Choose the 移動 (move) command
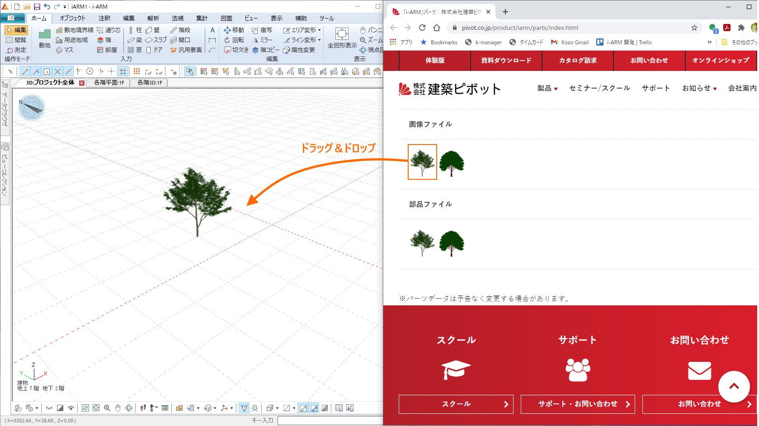This screenshot has height=426, width=759. tap(234, 30)
